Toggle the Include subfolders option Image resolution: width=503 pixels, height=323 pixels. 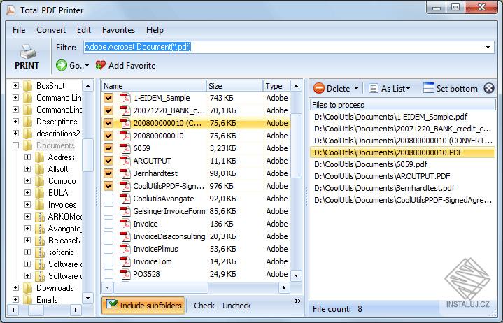[143, 305]
